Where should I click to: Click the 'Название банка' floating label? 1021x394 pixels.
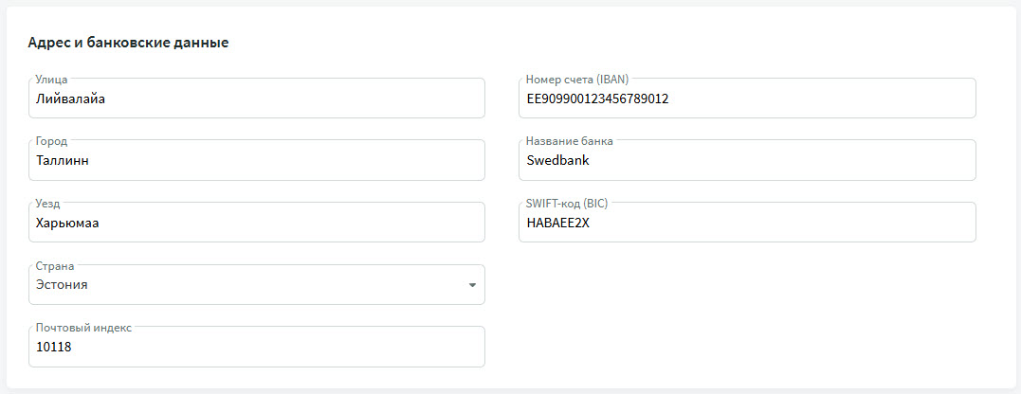click(x=569, y=141)
